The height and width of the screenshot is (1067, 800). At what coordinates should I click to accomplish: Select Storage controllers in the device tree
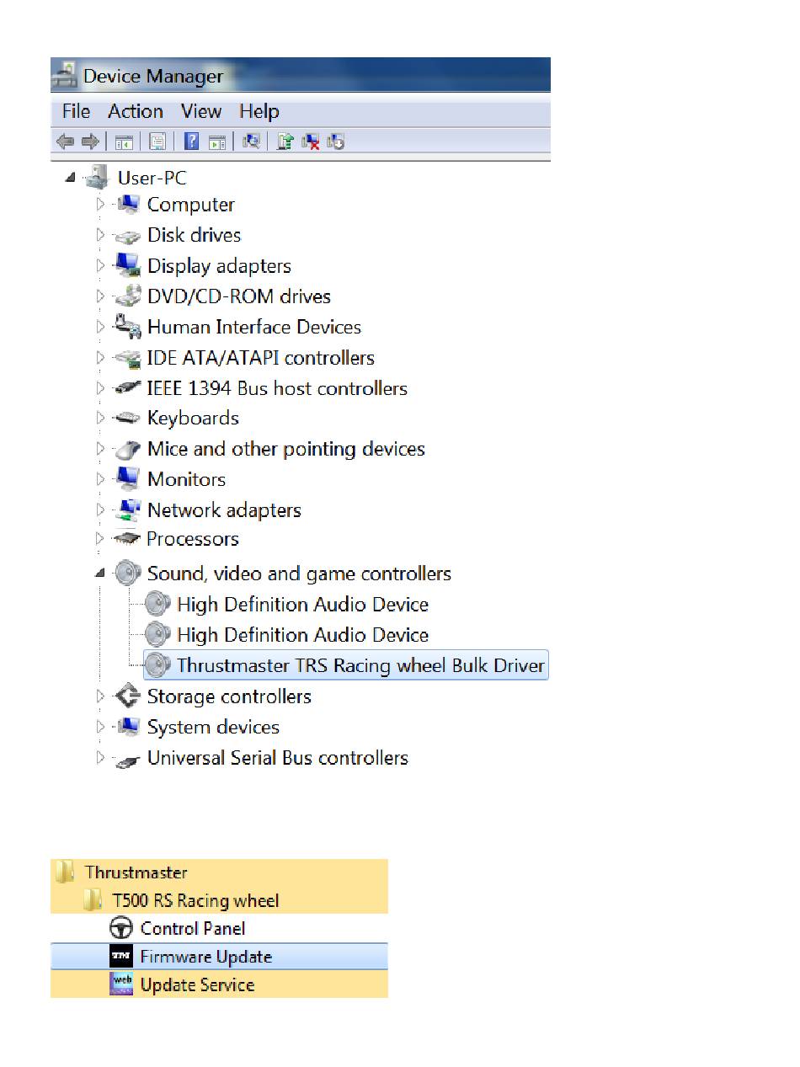point(229,696)
